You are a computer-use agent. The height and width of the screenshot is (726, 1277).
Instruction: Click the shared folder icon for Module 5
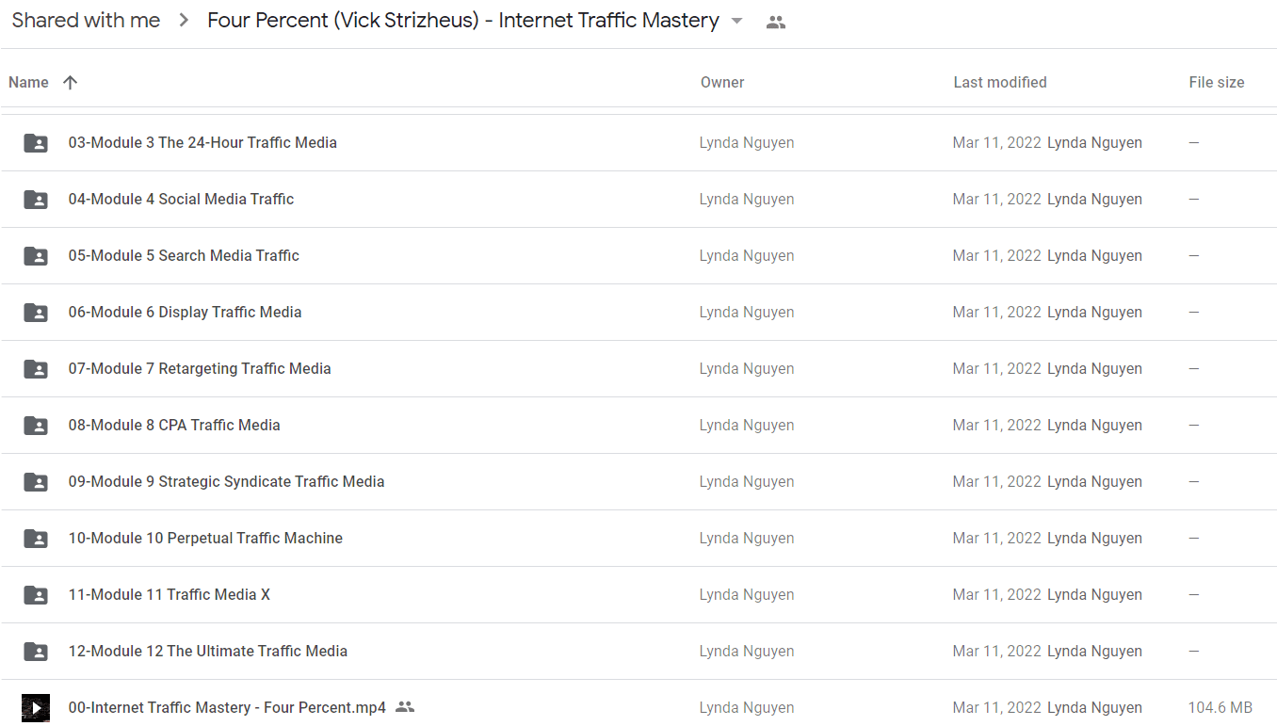(36, 256)
